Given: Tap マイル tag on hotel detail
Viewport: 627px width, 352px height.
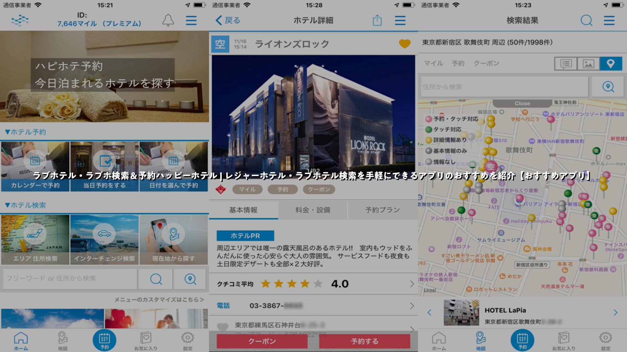Looking at the screenshot, I should [x=247, y=189].
